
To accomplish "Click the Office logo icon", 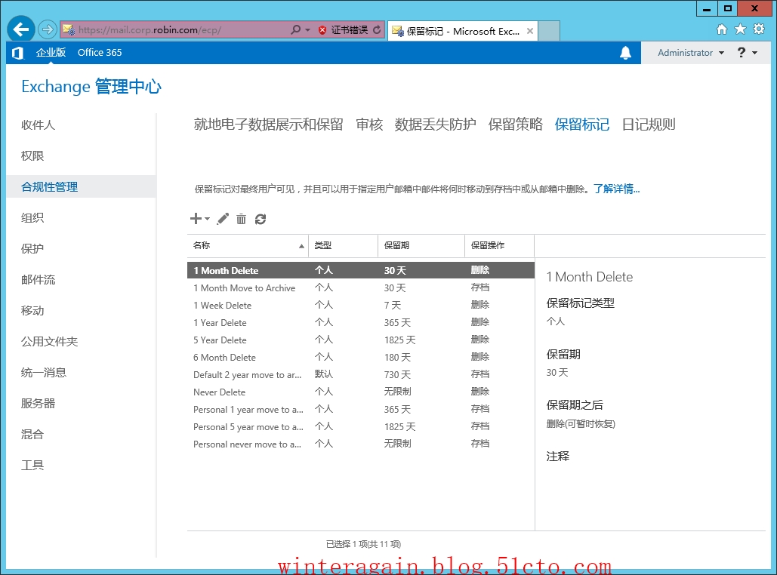I will click(18, 53).
